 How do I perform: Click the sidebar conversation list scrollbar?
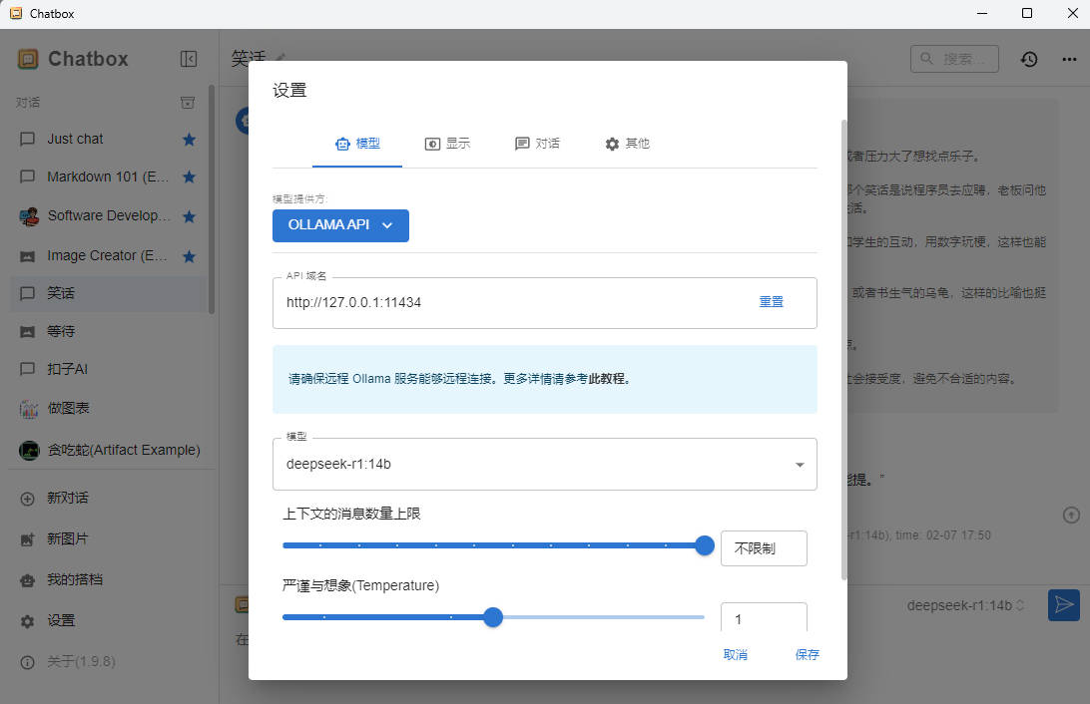tap(212, 199)
